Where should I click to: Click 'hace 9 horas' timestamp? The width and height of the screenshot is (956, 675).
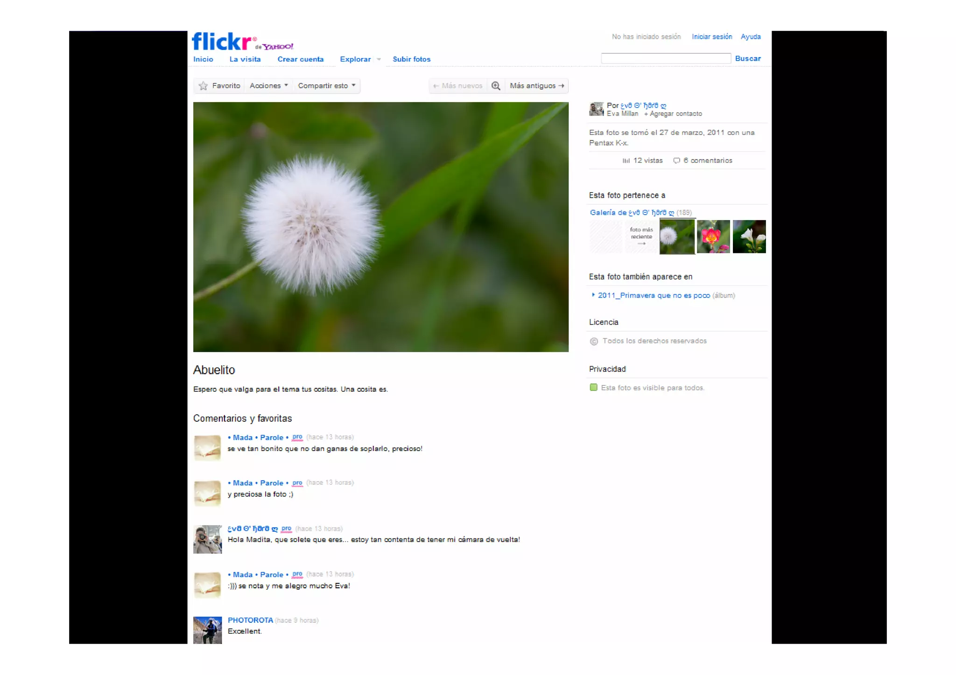[296, 620]
